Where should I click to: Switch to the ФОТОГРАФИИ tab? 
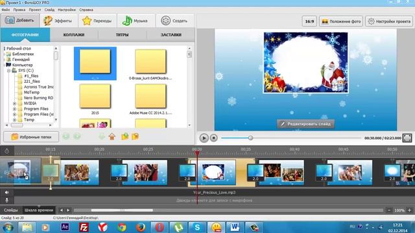click(25, 35)
